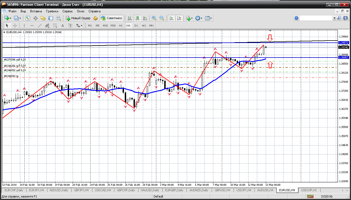The image size is (351, 200).
Task: Click the zoom in magnifier icon
Action: point(154,18)
